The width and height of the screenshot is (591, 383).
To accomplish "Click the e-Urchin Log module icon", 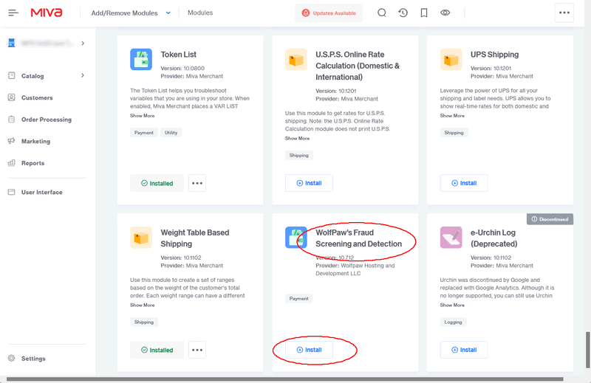I will 451,238.
